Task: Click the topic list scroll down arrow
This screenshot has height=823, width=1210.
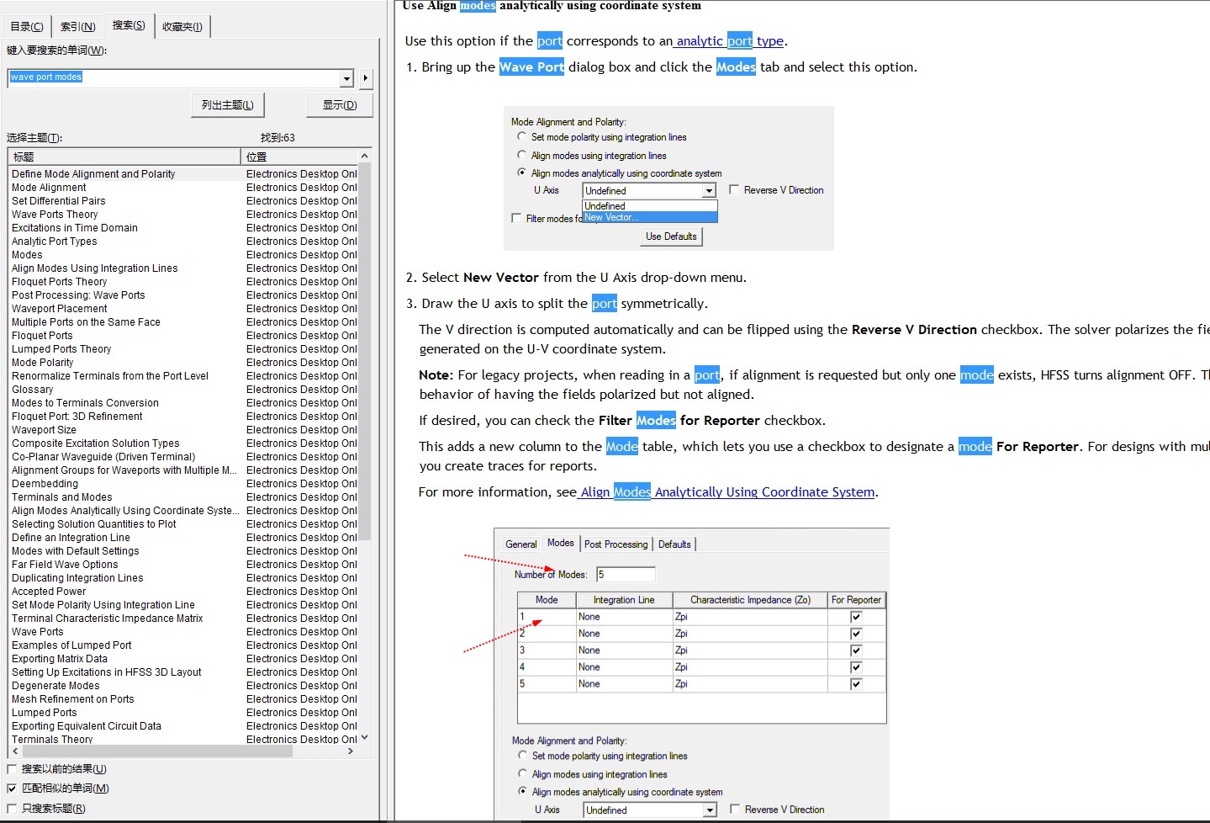Action: point(364,737)
